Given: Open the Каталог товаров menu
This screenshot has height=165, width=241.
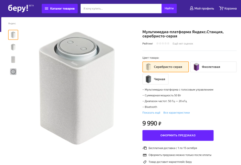Looking at the screenshot, I should click(60, 9).
